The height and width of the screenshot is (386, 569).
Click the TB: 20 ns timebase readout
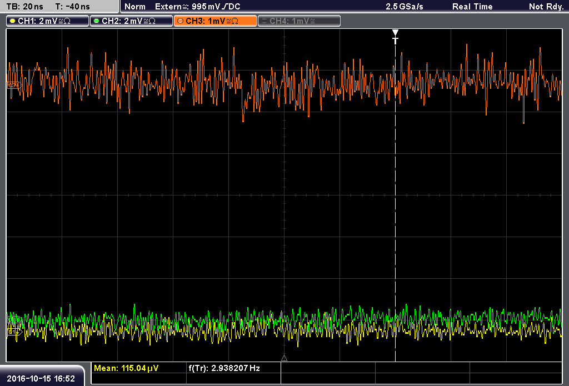[25, 7]
